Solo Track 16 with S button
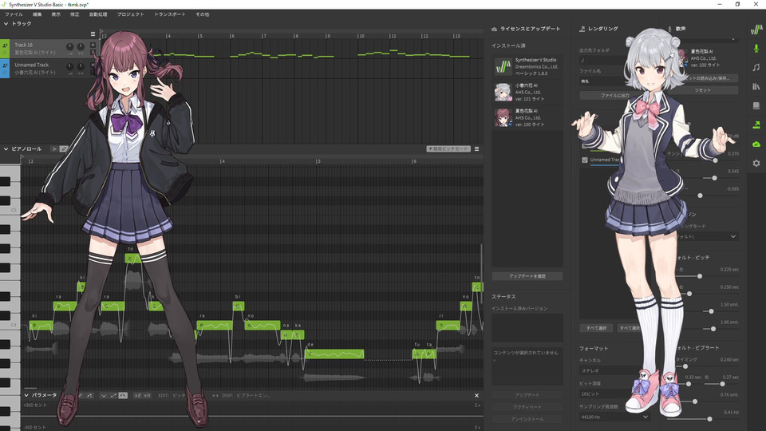This screenshot has width=766, height=431. coord(93,52)
